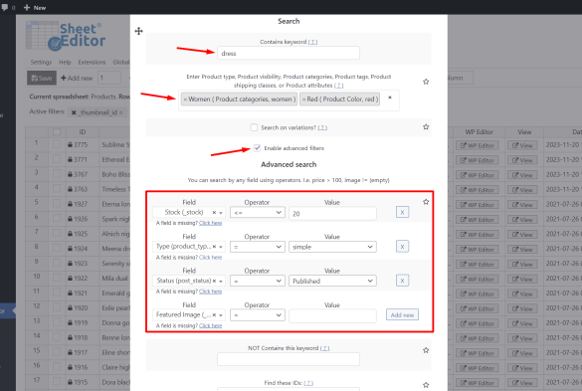This screenshot has width=582, height=391.
Task: Remove the Red Product Color tag
Action: point(304,99)
